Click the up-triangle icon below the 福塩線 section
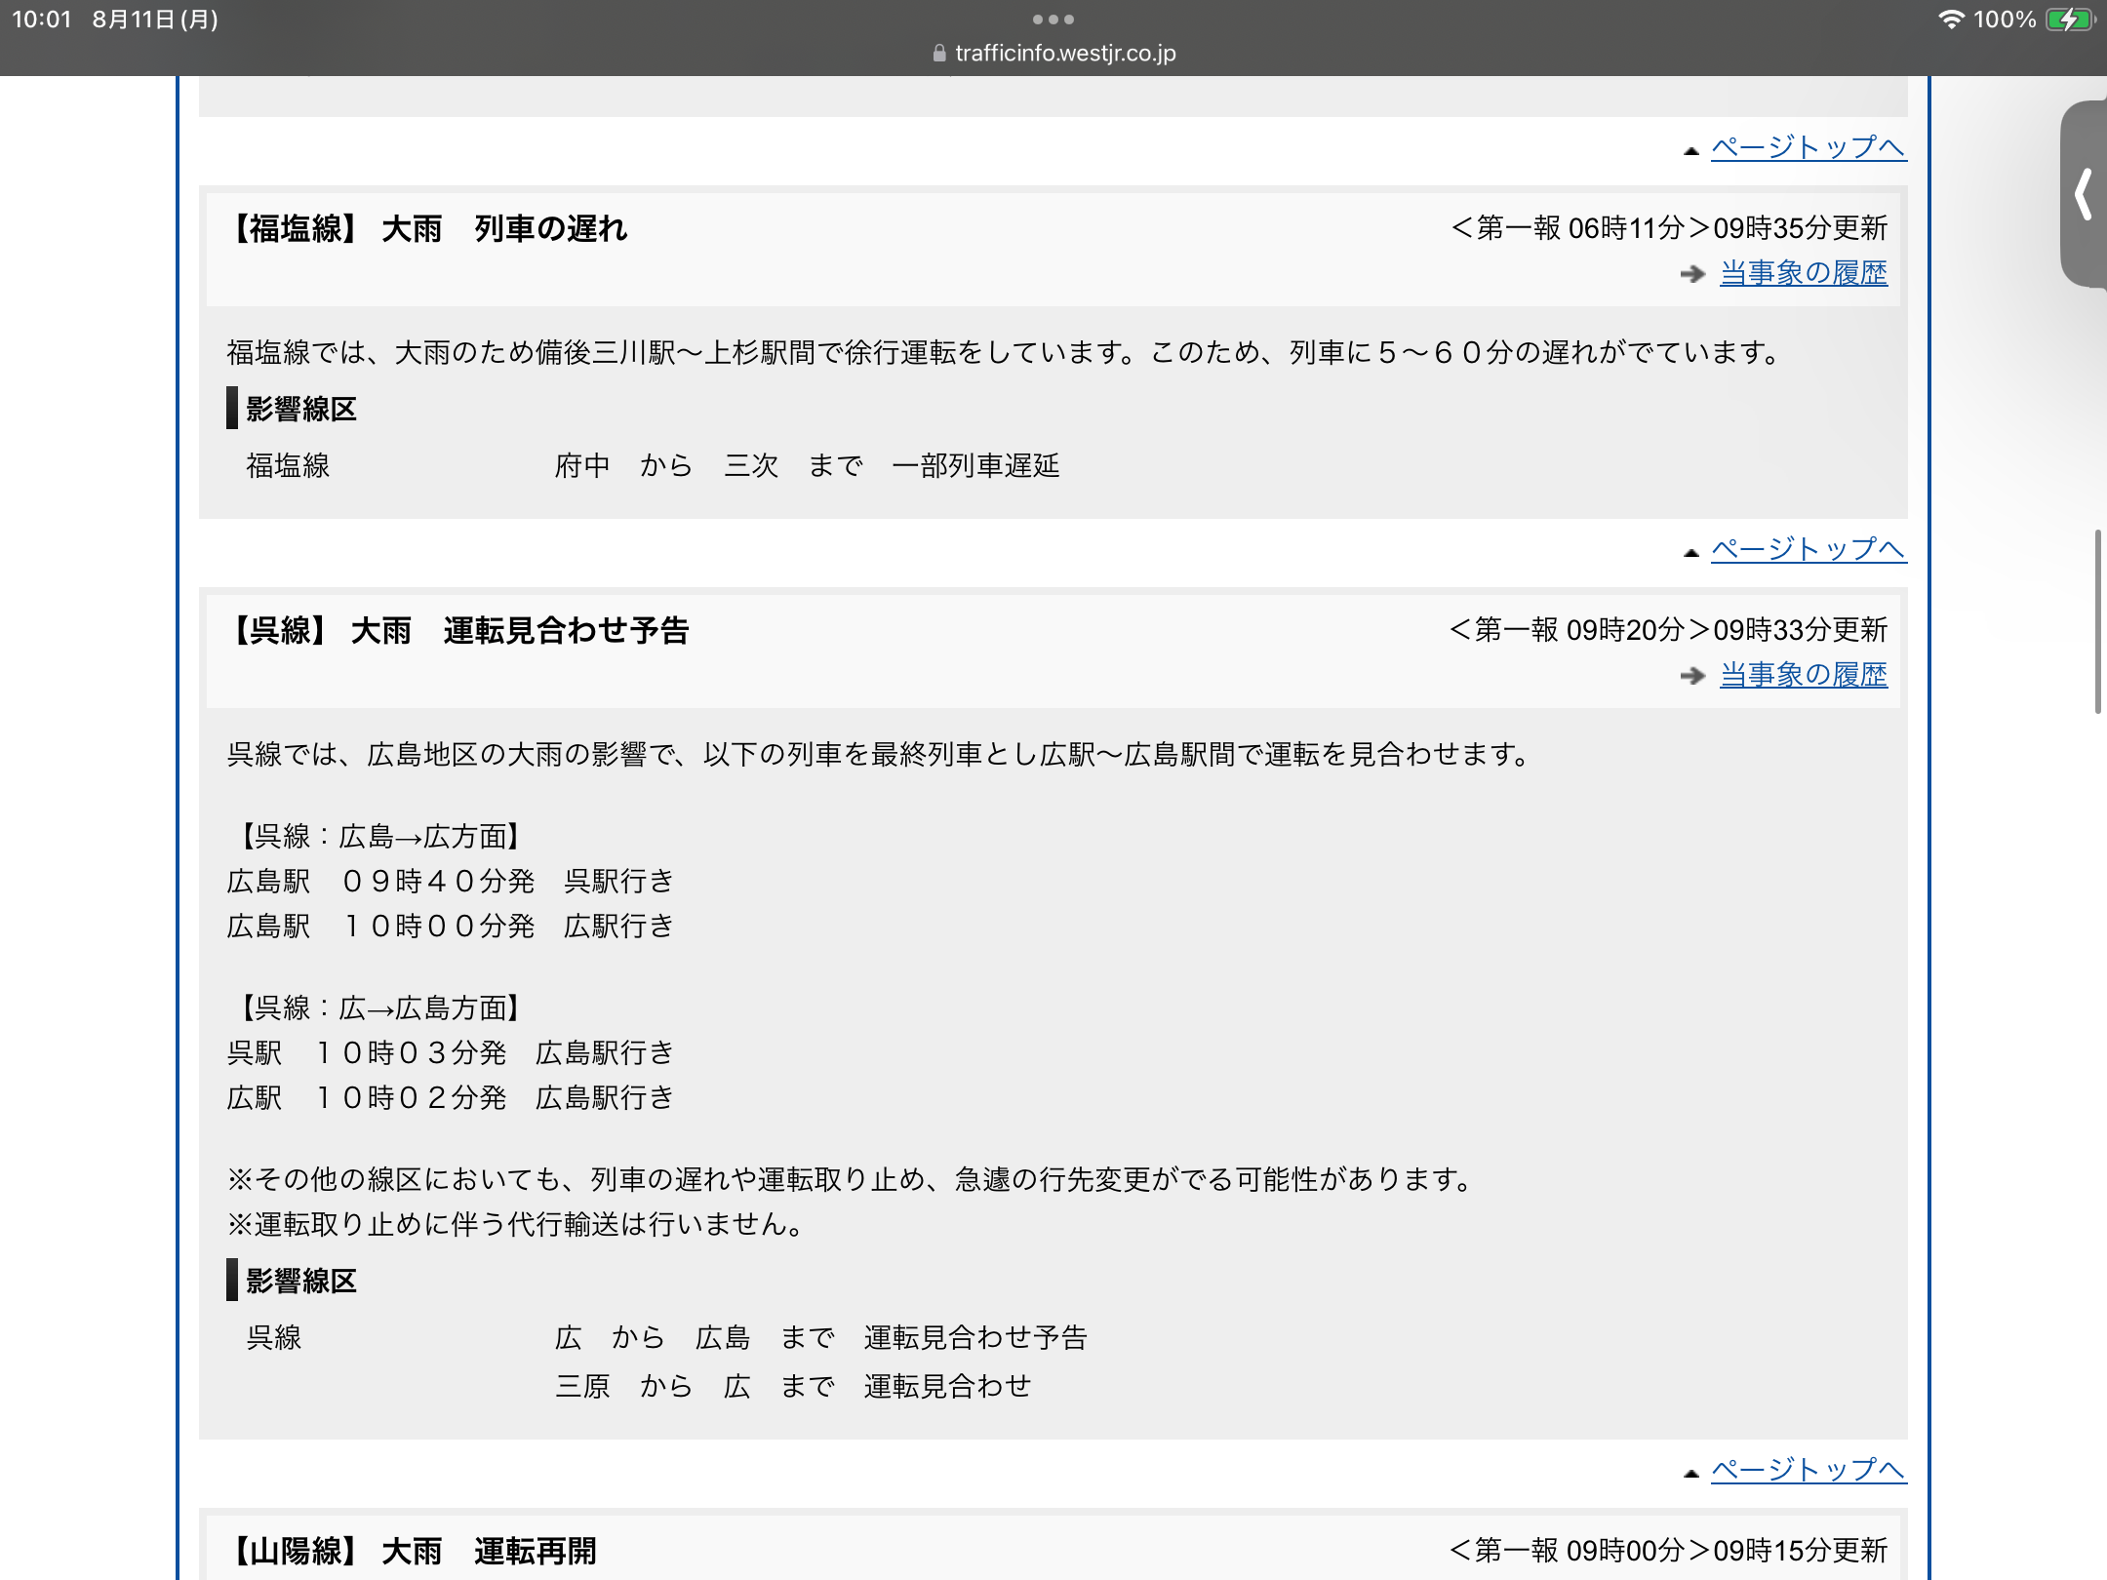Screen dimensions: 2107x1580 (x=1691, y=553)
